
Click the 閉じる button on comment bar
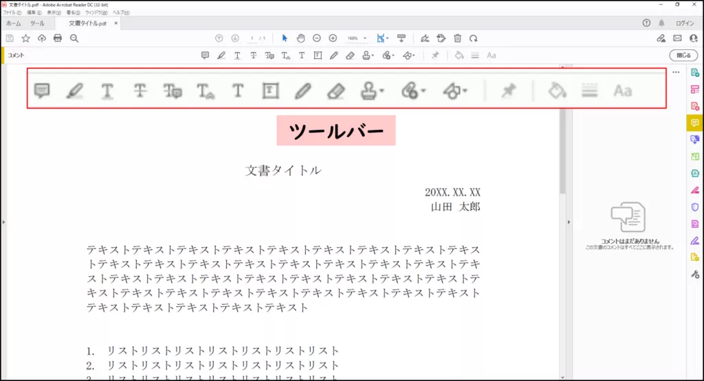coord(683,55)
